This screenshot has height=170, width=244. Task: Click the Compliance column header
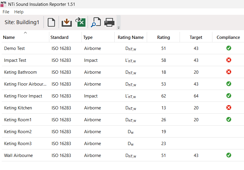click(x=228, y=37)
